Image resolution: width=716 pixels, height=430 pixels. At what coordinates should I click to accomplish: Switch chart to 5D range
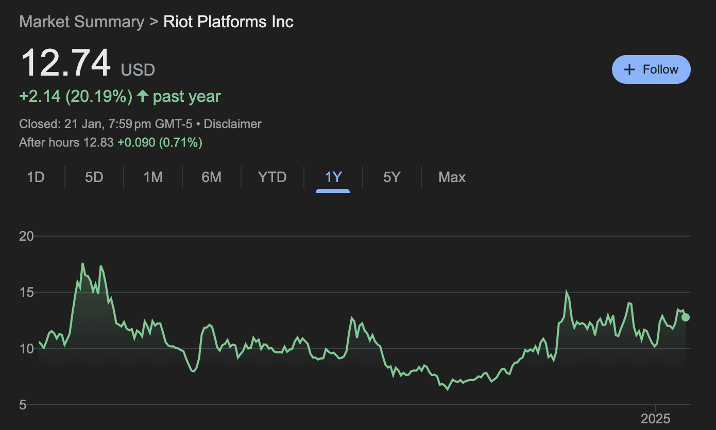coord(94,177)
